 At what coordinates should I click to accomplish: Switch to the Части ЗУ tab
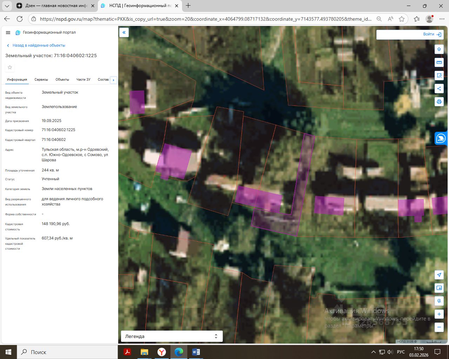click(x=83, y=80)
